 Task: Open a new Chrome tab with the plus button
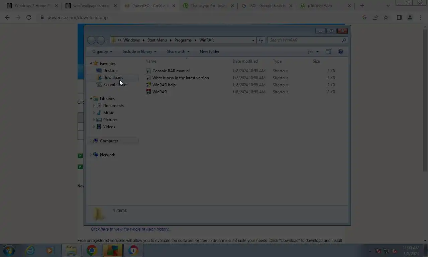362,6
